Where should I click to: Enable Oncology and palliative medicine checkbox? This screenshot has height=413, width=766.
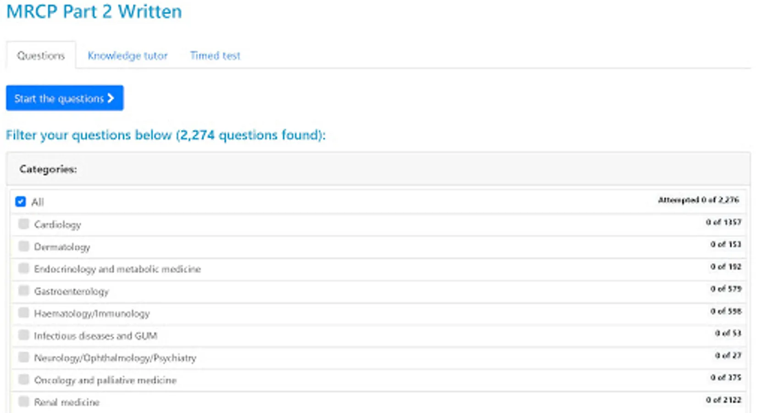coord(23,380)
